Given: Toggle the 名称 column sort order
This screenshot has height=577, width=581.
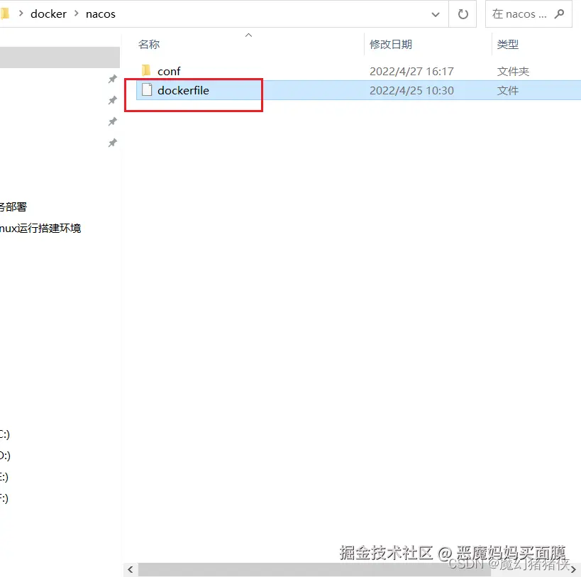Looking at the screenshot, I should coord(149,44).
